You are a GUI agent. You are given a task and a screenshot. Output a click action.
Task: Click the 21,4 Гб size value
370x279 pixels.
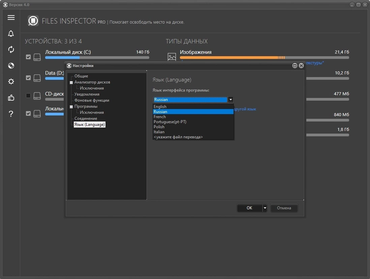(x=342, y=52)
